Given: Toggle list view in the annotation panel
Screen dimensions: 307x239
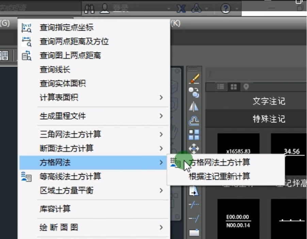Looking at the screenshot, I should click(x=220, y=87).
